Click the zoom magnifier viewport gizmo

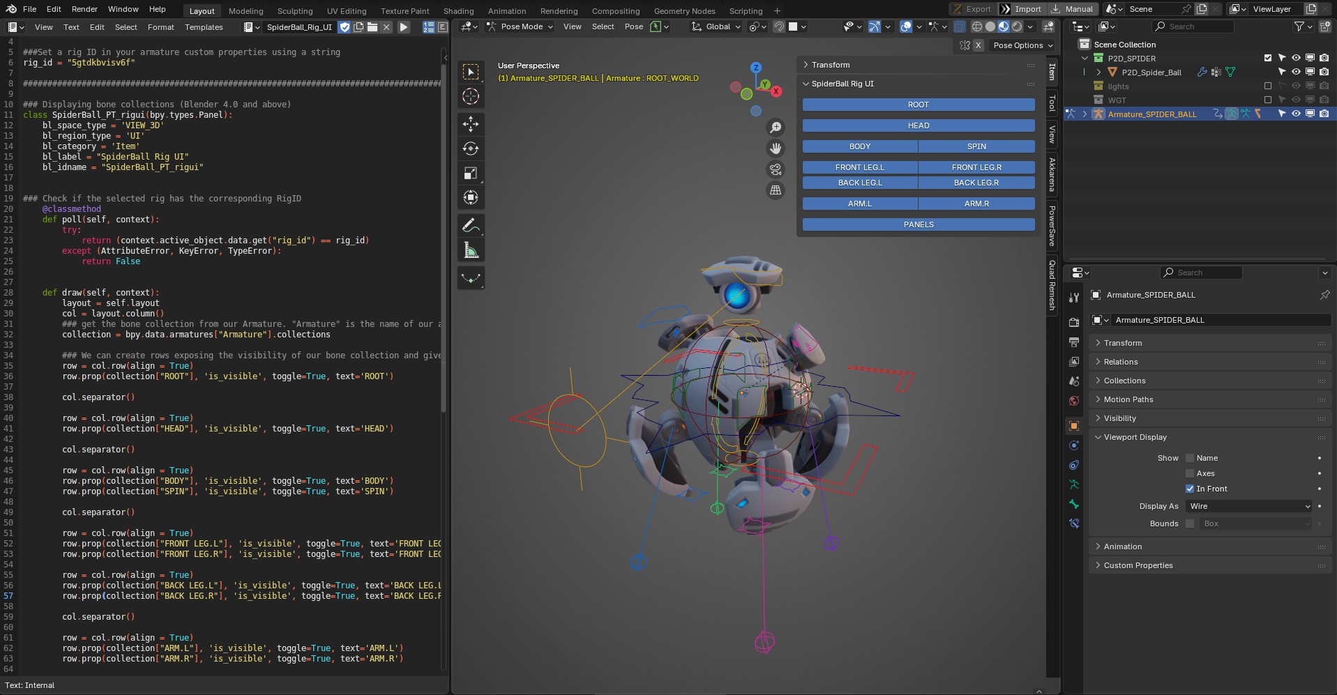775,128
